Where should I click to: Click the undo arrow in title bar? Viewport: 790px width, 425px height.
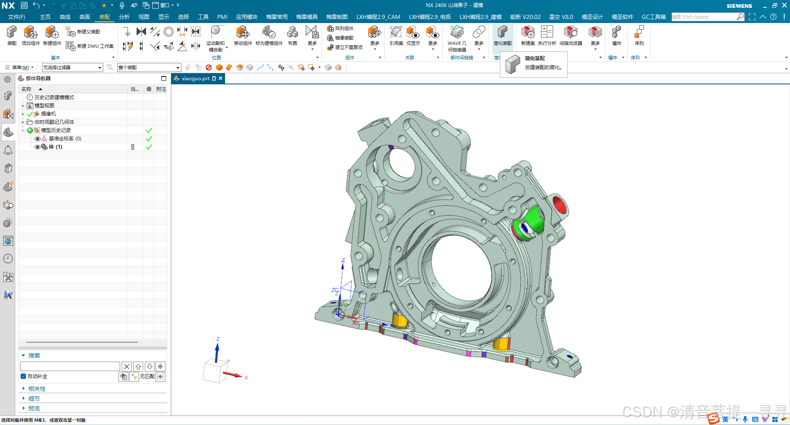point(36,5)
